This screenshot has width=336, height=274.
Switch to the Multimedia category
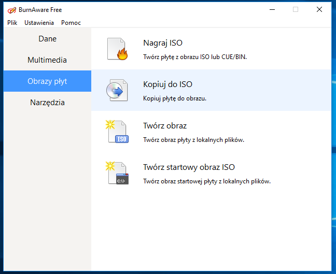click(x=47, y=60)
